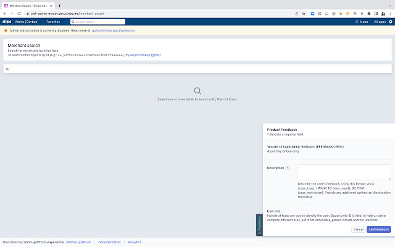The width and height of the screenshot is (395, 247).
Task: Click the Merchant search heading
Action: (x=24, y=45)
